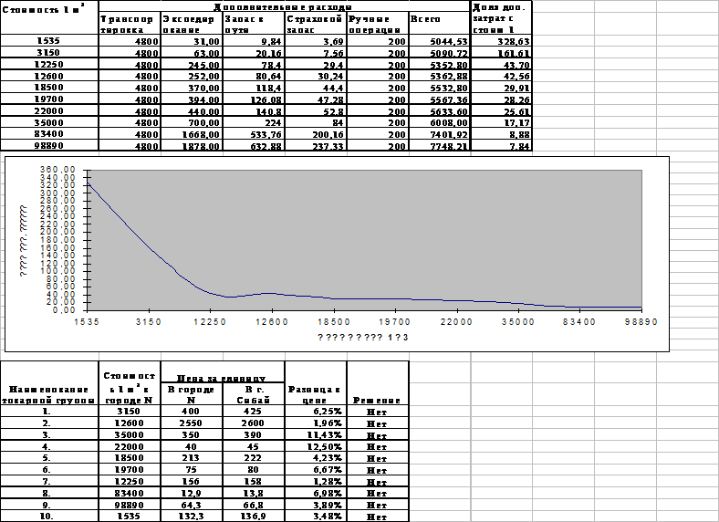Select the 12250 x-axis tick label
This screenshot has width=719, height=522.
click(211, 321)
